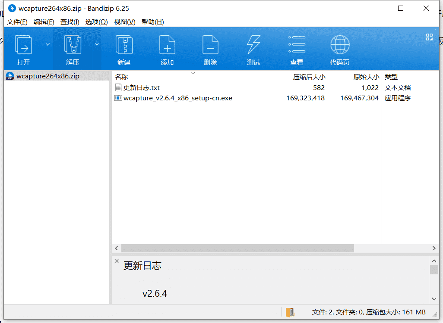Click the preview pane scroll up arrow

434,261
